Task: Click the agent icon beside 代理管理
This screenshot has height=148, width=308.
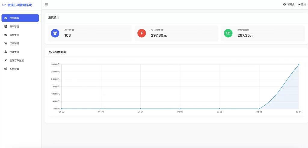Action: (x=6, y=52)
